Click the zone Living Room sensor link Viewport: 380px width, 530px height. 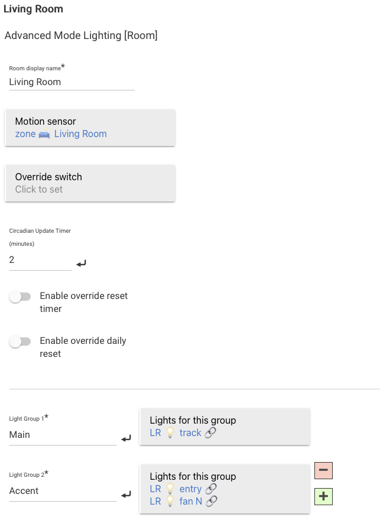click(61, 134)
